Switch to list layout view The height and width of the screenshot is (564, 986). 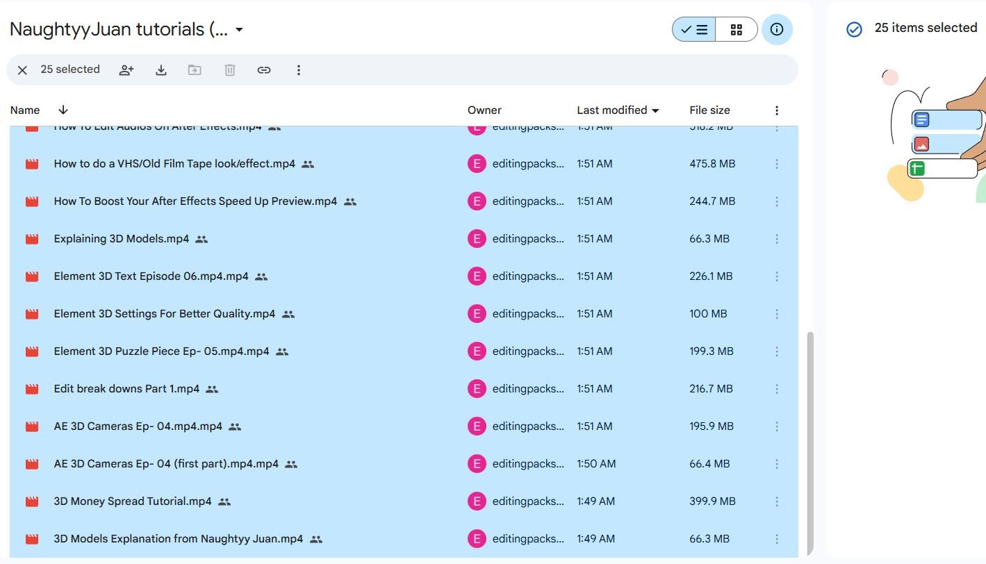[694, 30]
